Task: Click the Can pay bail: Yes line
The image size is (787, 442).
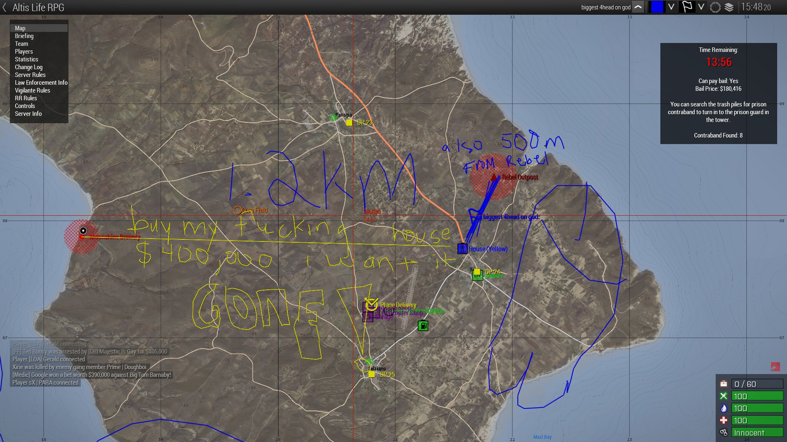Action: pyautogui.click(x=719, y=81)
